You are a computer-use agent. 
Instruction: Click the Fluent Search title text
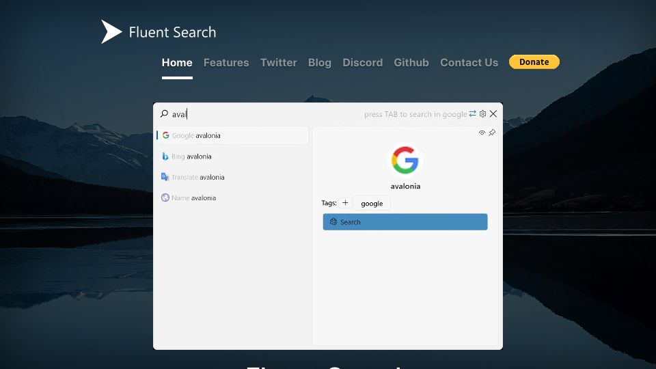(172, 32)
